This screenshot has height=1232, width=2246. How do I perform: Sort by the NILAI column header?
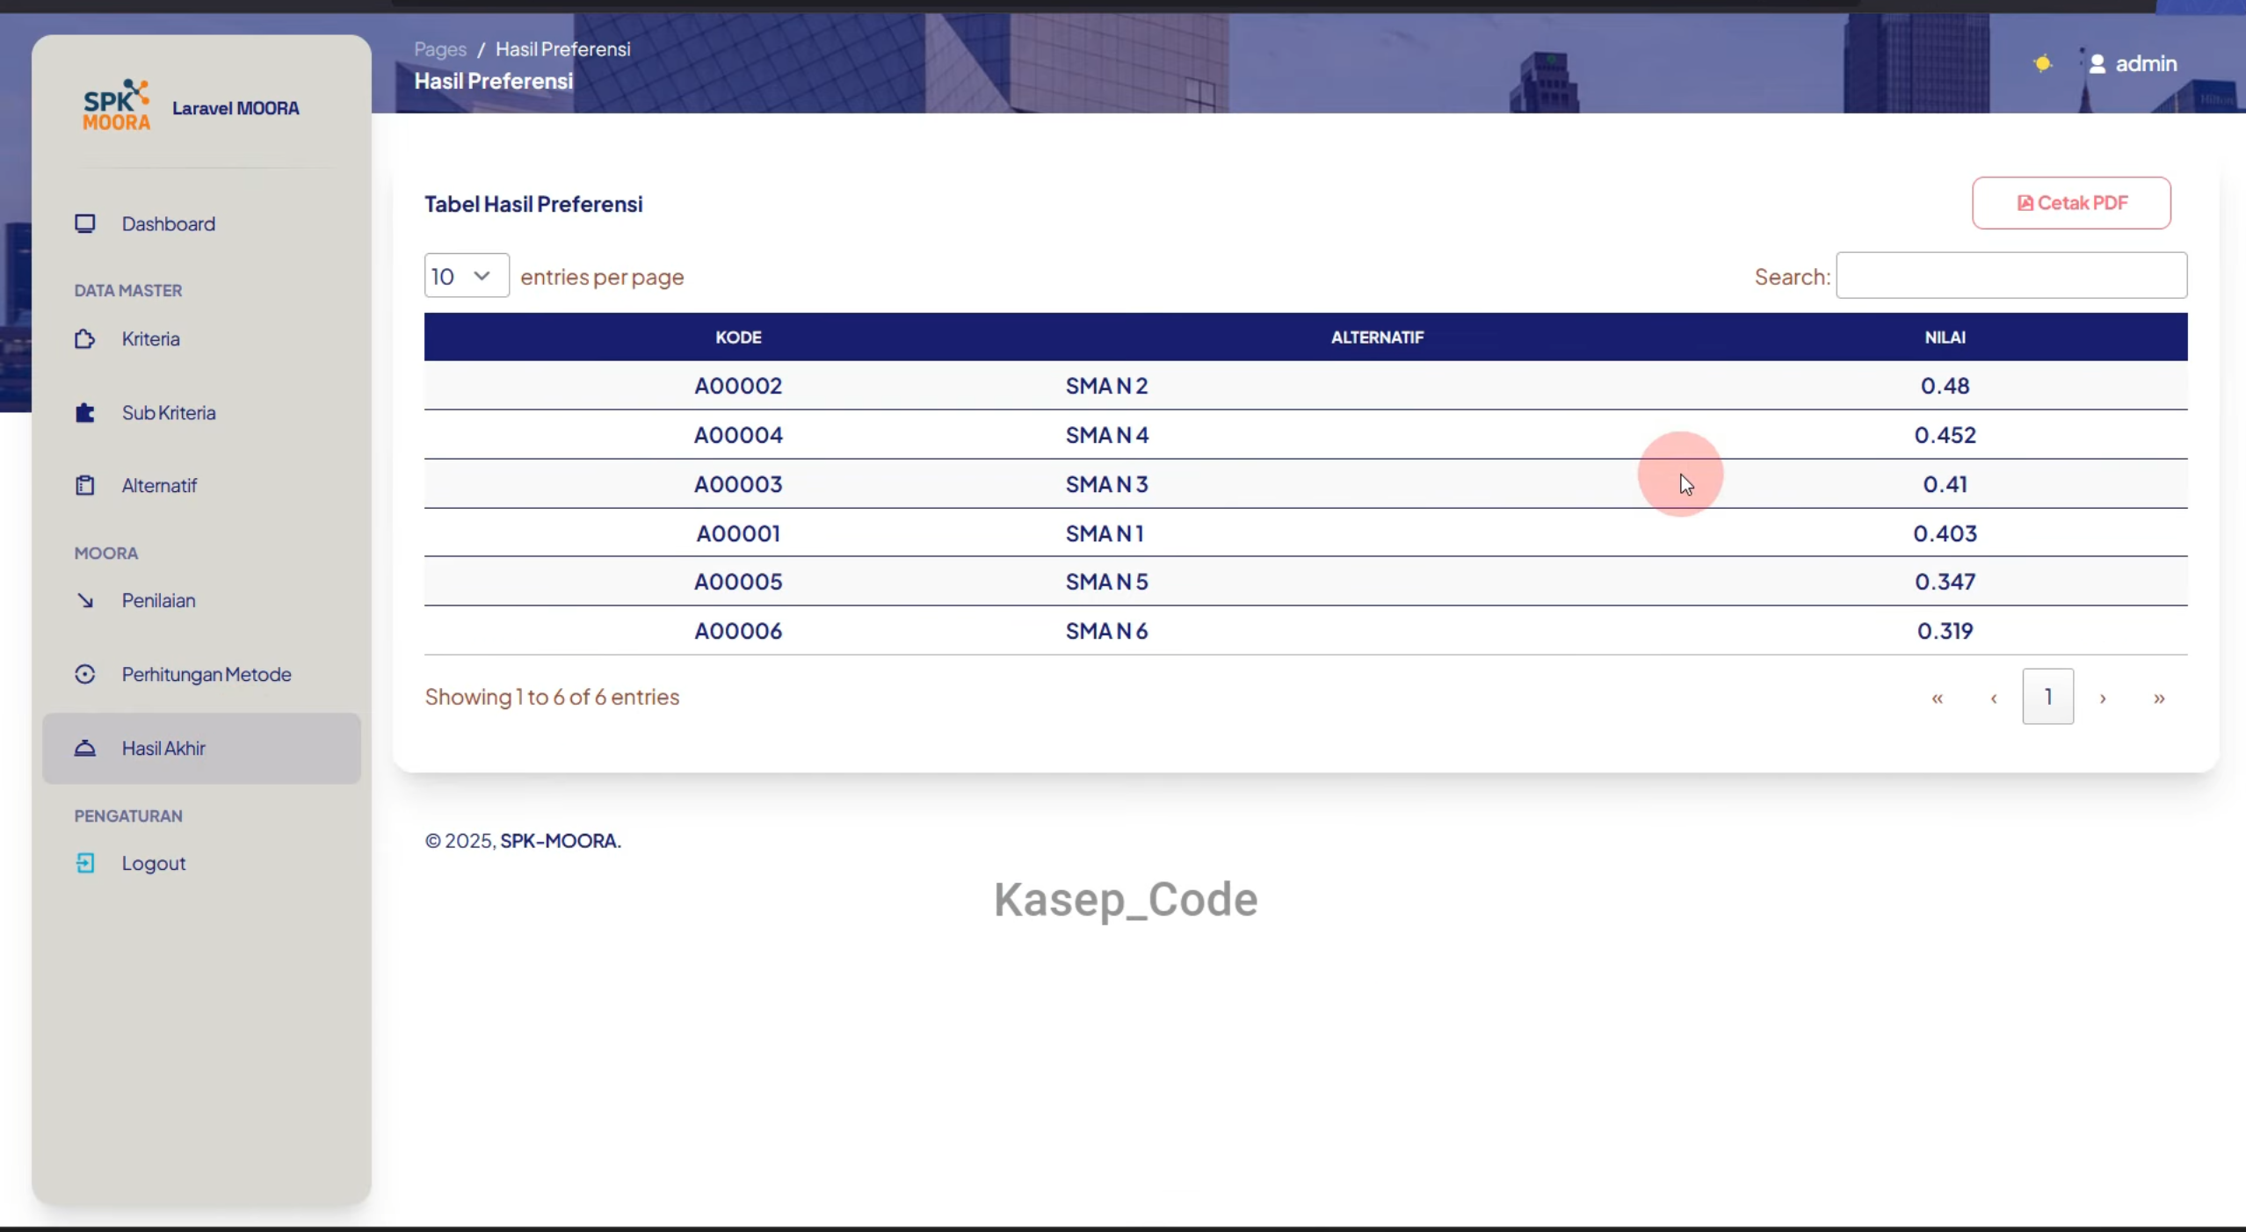1945,337
